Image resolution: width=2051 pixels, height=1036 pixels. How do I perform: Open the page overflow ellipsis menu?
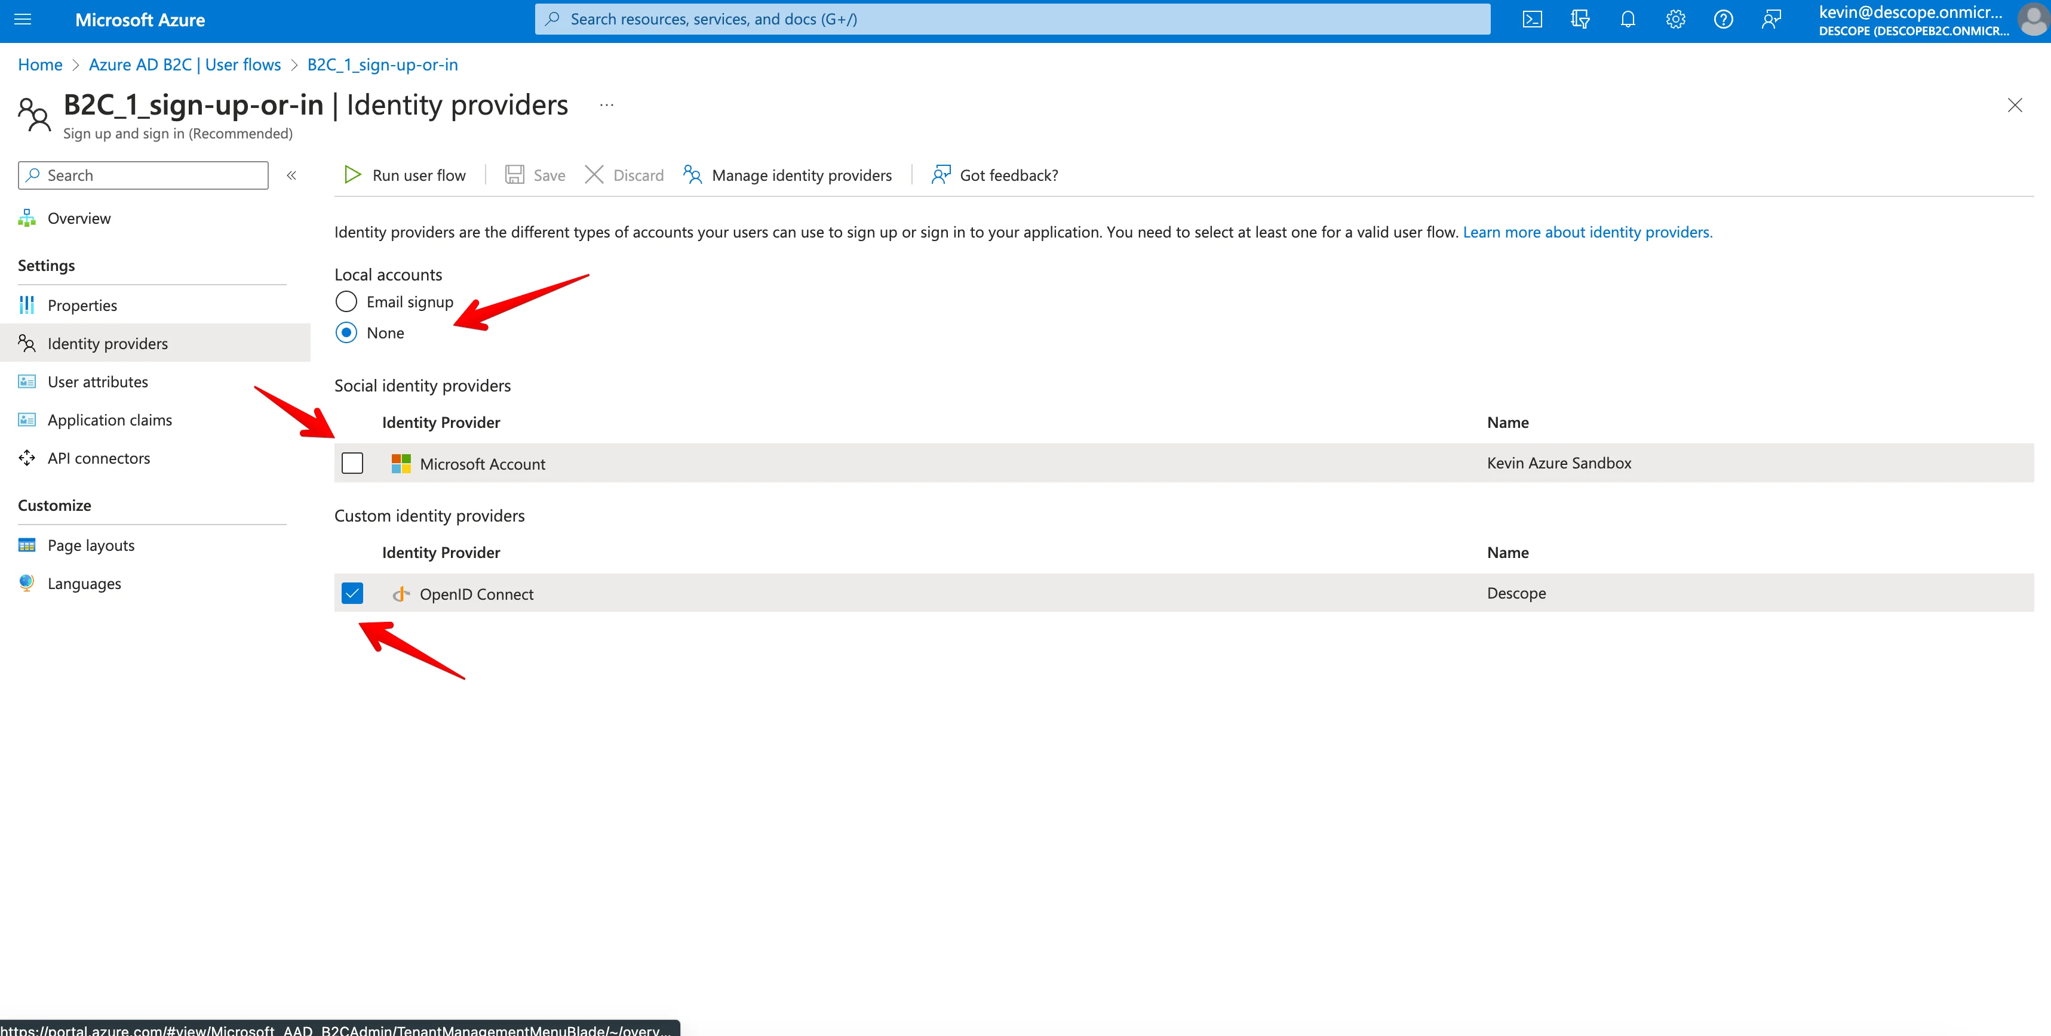pos(606,104)
